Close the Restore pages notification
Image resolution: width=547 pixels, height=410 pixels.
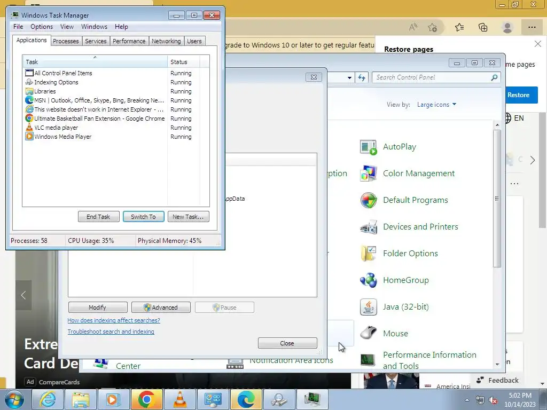coord(537,44)
